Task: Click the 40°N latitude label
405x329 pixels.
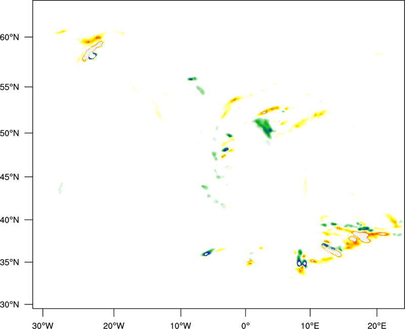Action: pos(10,220)
